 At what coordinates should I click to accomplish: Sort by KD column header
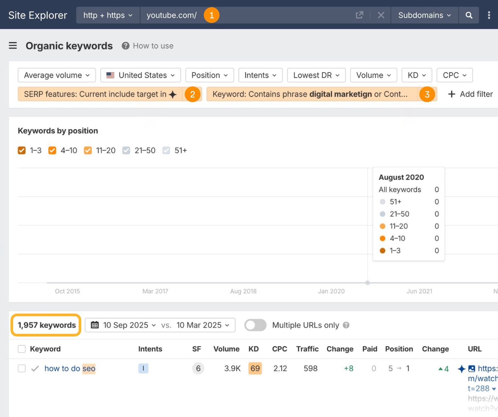254,349
